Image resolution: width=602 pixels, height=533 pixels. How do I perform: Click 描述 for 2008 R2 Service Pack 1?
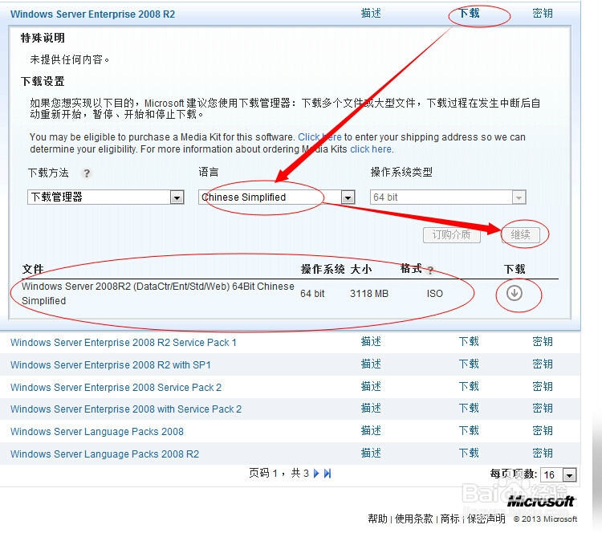(x=371, y=342)
